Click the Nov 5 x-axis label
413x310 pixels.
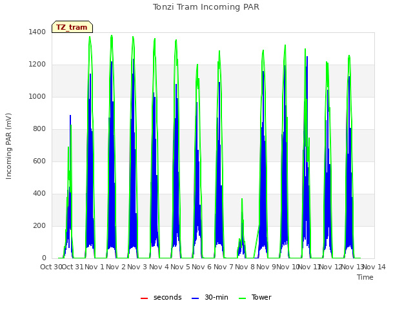pyautogui.click(x=180, y=267)
